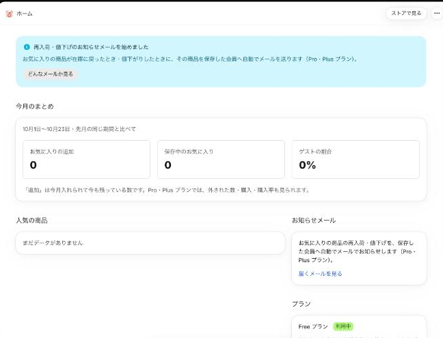Select the お気に入りの追加 stat card

coord(86,159)
